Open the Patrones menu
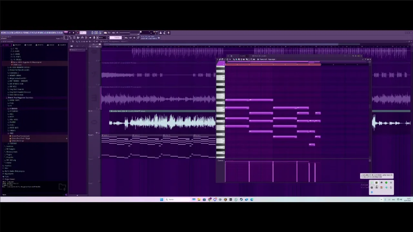 pyautogui.click(x=26, y=33)
